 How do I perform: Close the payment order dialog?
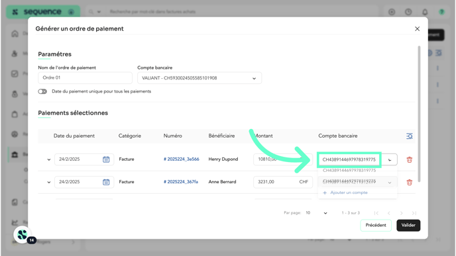[x=417, y=28]
